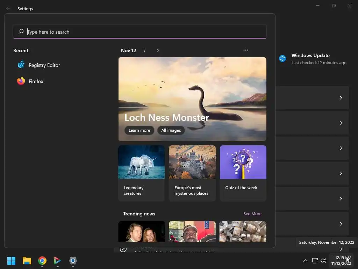The height and width of the screenshot is (269, 358).
Task: Click Learn more on Loch Ness Monster
Action: click(139, 130)
